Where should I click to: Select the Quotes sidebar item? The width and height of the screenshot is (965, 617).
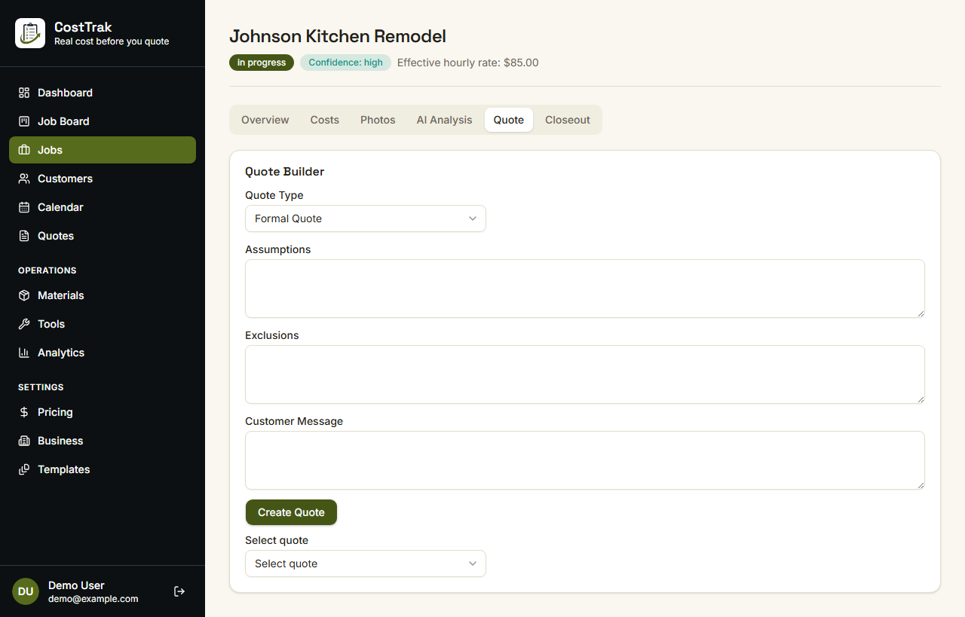[103, 236]
